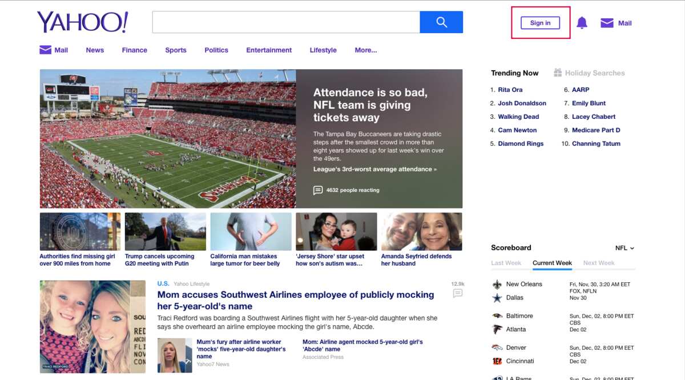
Task: Open Entertainment in the navigation bar
Action: tap(269, 50)
